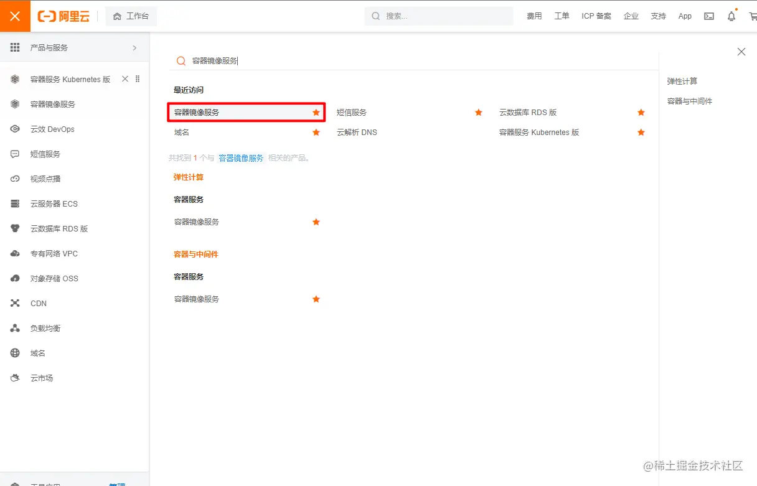
Task: Toggle star for 容器镜像服务 under 弹性计算
Action: tap(316, 222)
